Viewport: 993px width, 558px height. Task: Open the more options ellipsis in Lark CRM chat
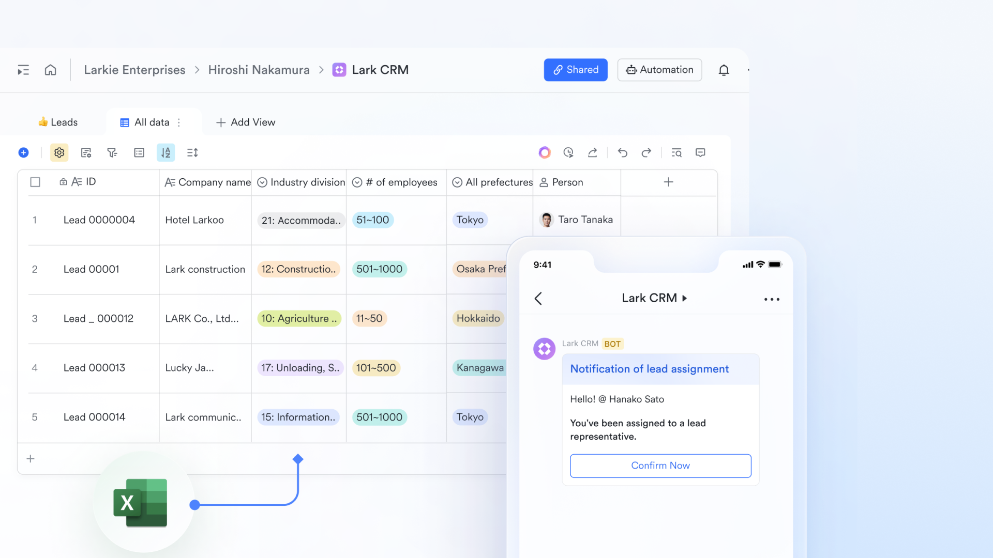772,299
